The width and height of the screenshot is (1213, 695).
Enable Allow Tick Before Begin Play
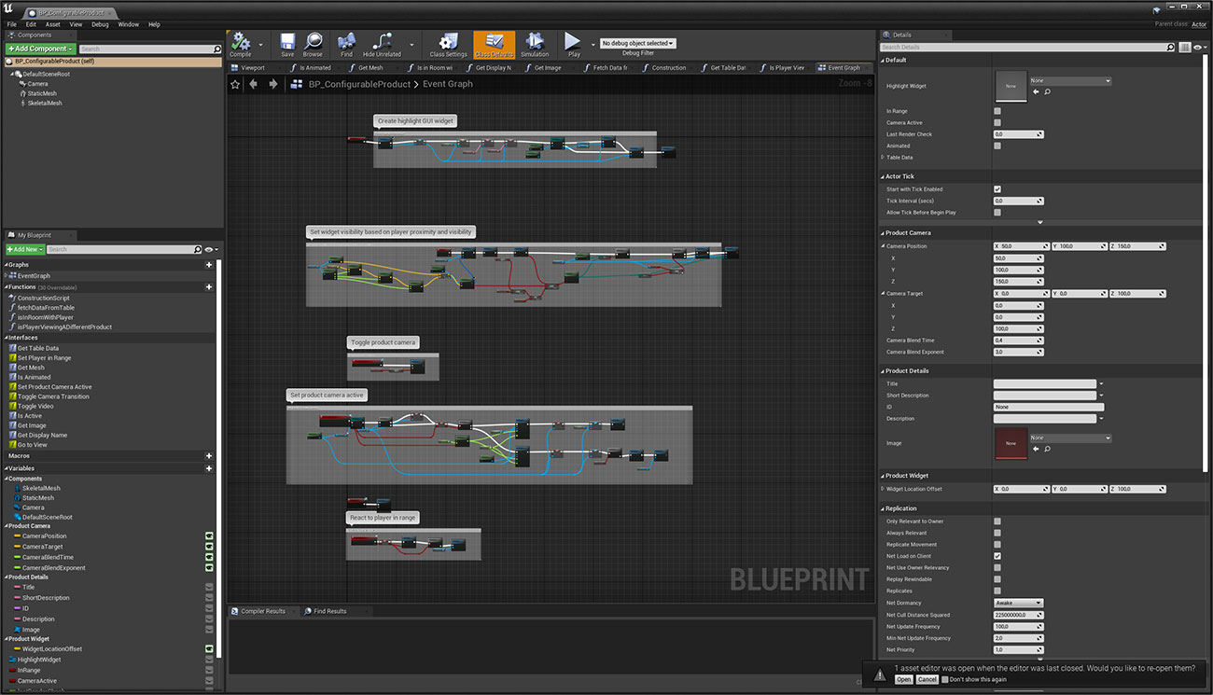click(x=997, y=213)
